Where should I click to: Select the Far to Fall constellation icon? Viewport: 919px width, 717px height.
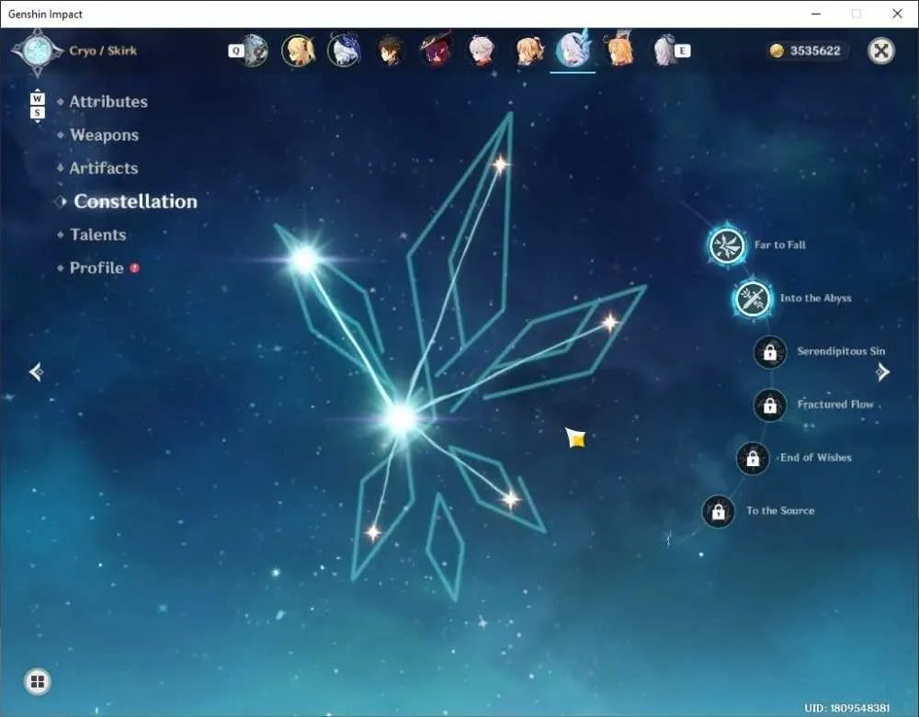click(x=727, y=245)
